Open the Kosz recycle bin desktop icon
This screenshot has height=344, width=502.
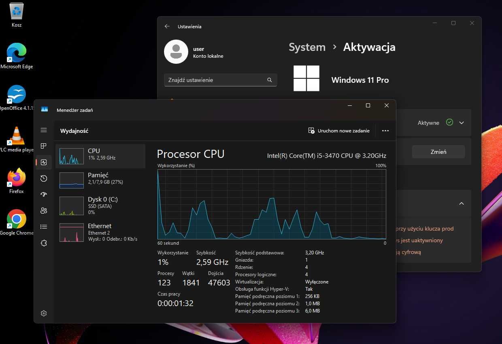pos(17,15)
